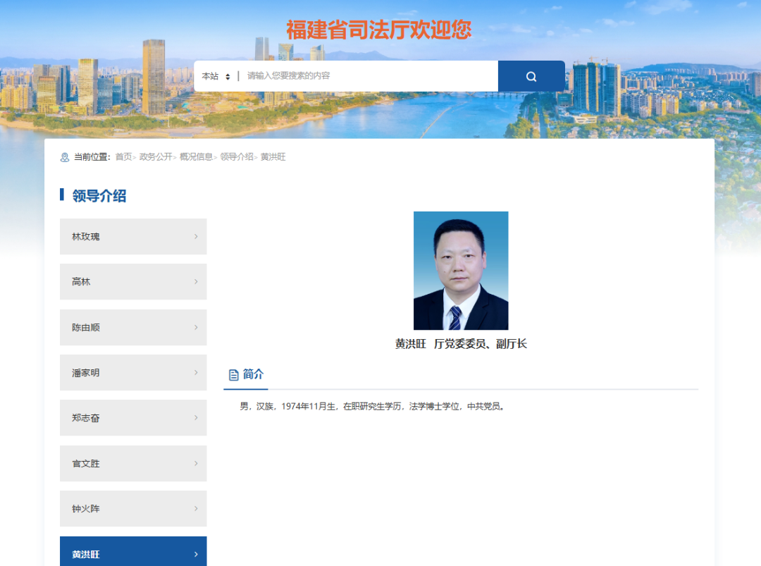Navigate to 概况信息 breadcrumb link
The width and height of the screenshot is (761, 566).
click(196, 157)
